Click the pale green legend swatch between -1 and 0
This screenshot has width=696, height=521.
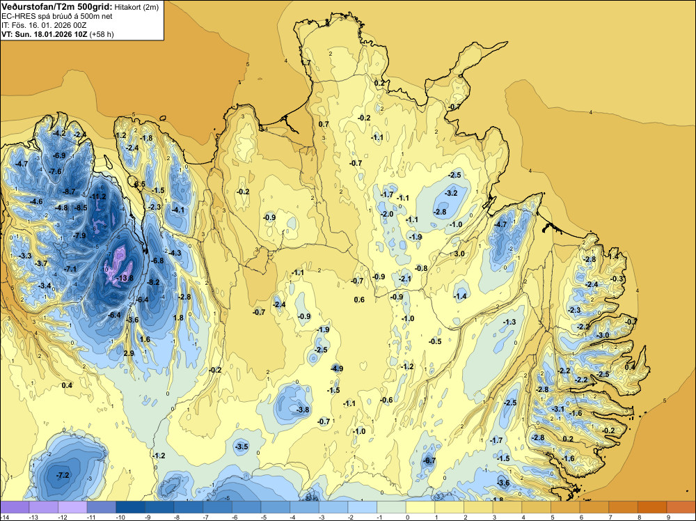pyautogui.click(x=391, y=507)
